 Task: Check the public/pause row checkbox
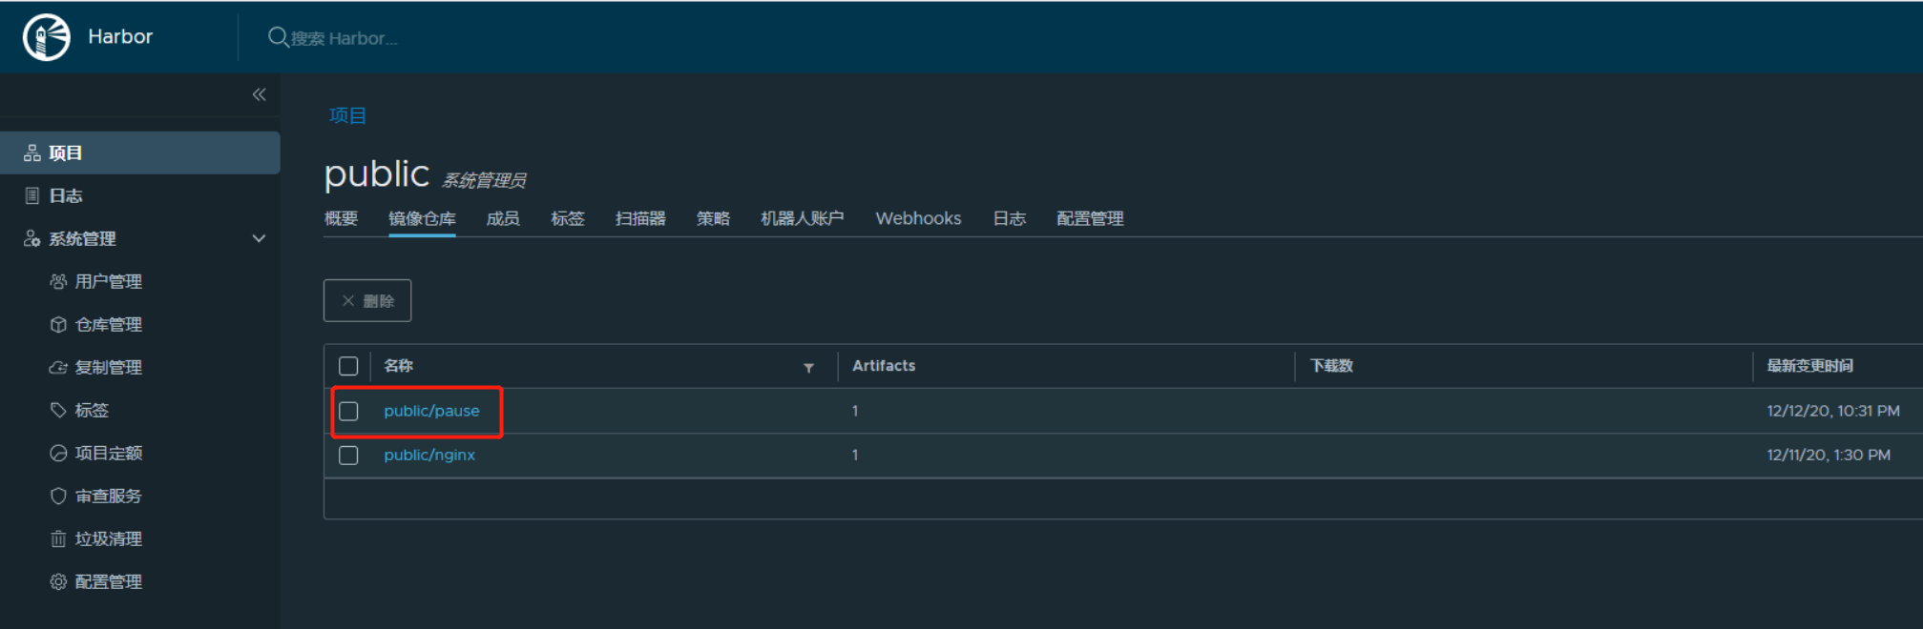[348, 411]
